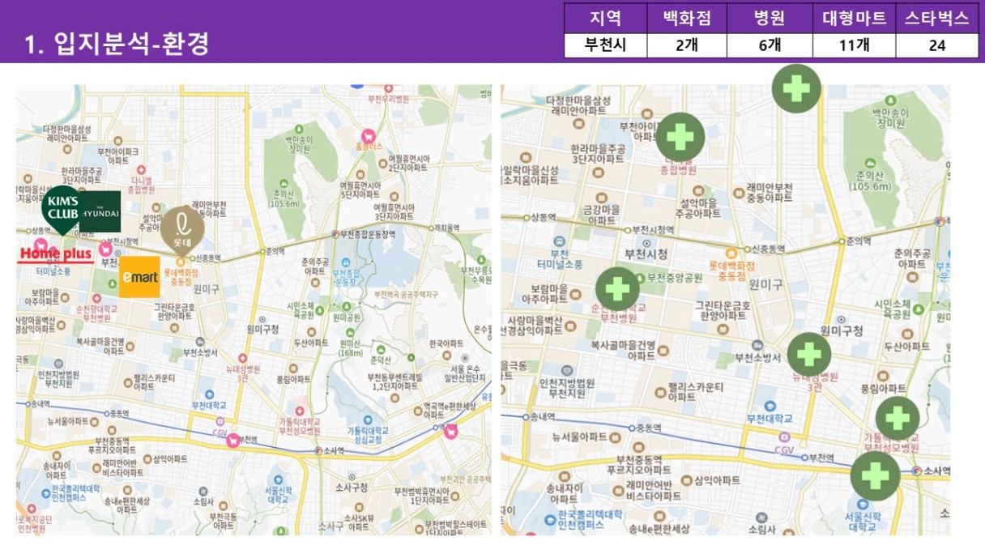Click the 대형마트 column header
This screenshot has height=554, width=985.
coord(855,19)
